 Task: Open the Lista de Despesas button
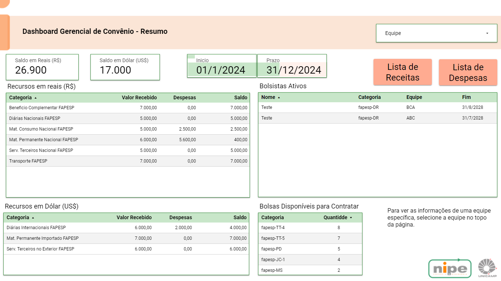pos(468,72)
